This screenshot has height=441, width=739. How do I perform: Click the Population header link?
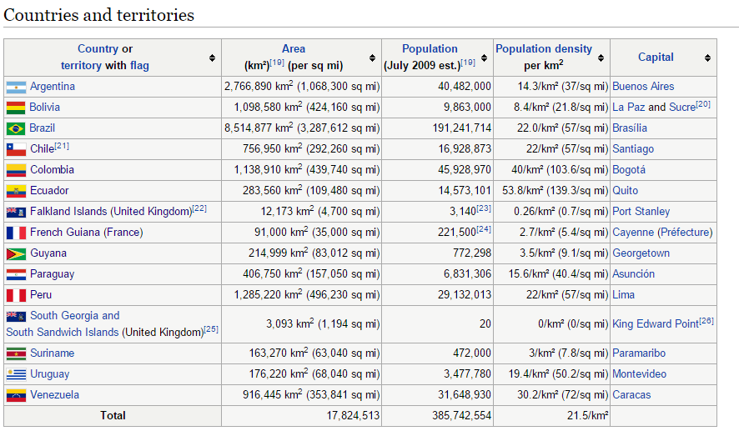[x=430, y=49]
